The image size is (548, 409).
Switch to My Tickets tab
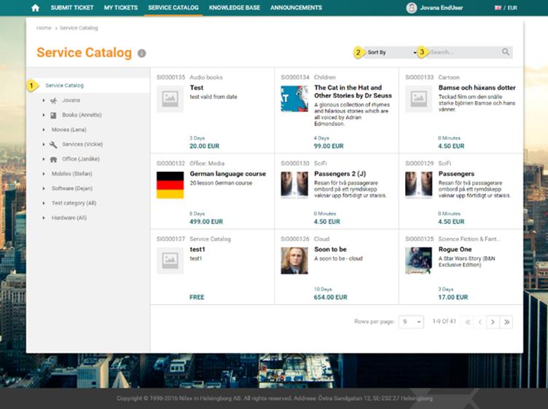point(121,8)
